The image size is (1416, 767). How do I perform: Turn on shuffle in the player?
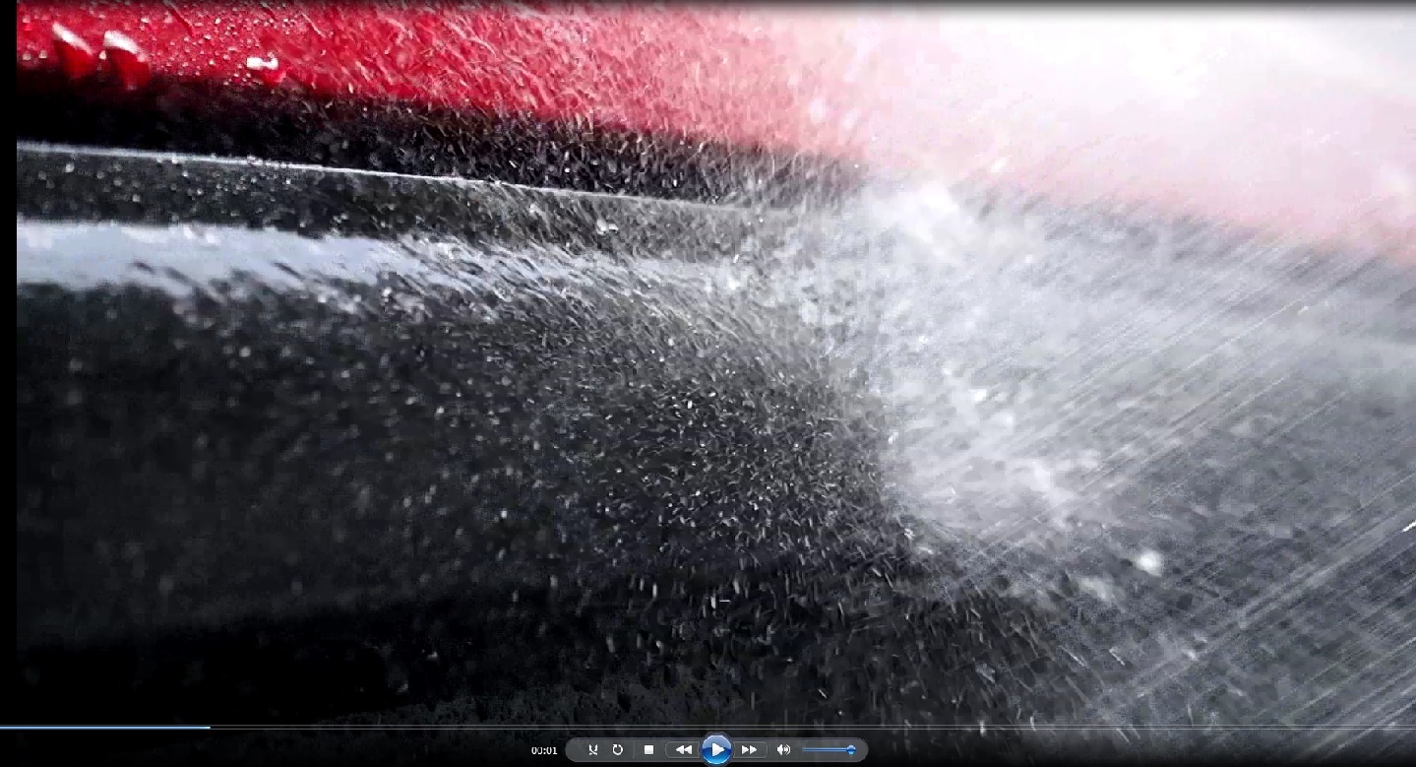pos(592,750)
